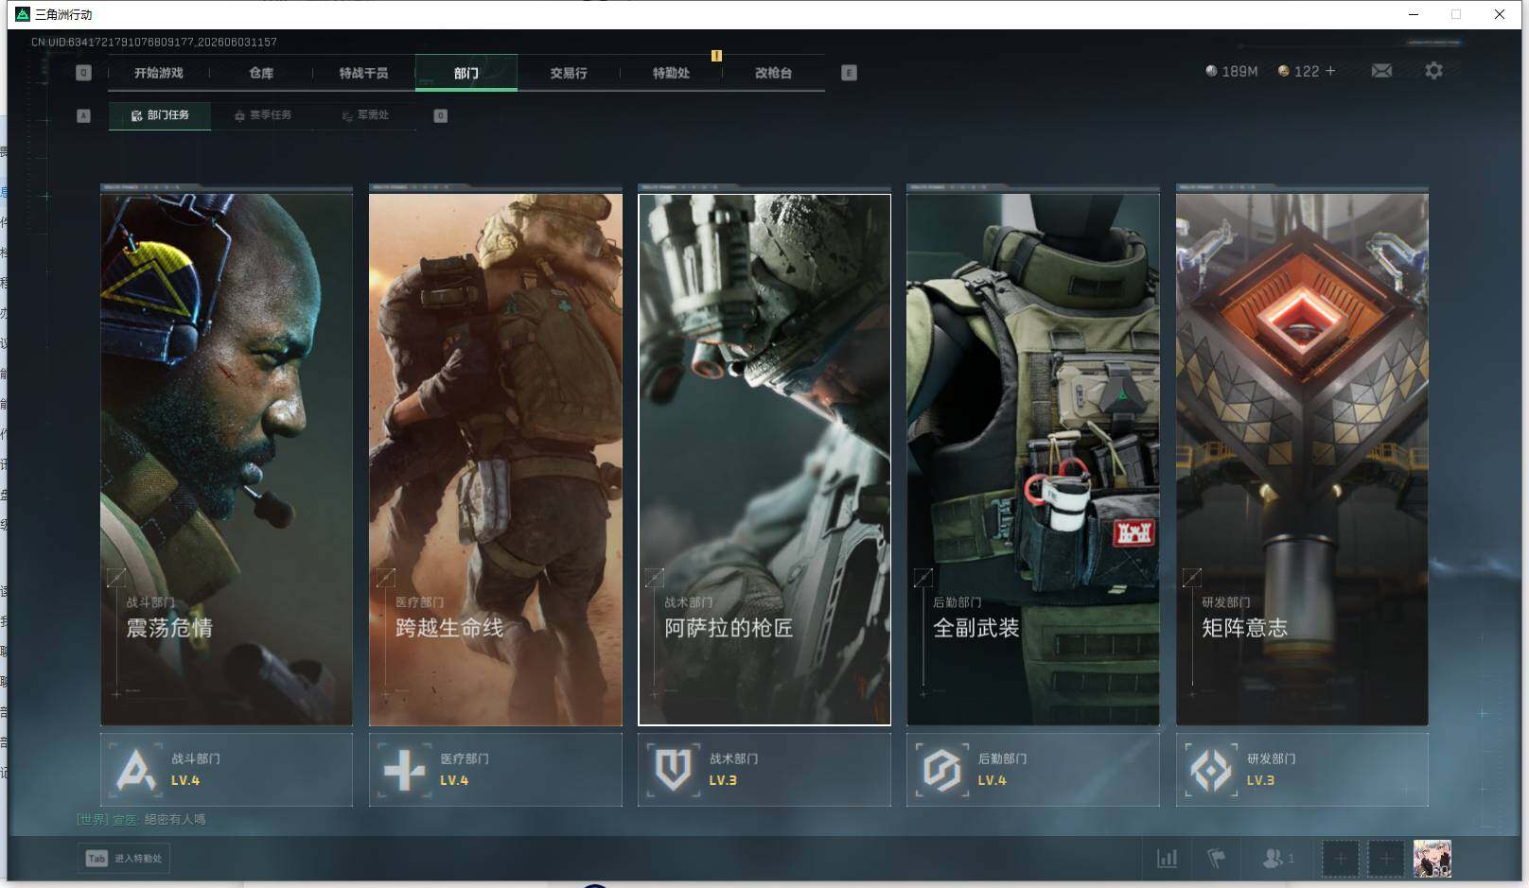Open the 矩阵意志 research department card

pyautogui.click(x=1302, y=459)
